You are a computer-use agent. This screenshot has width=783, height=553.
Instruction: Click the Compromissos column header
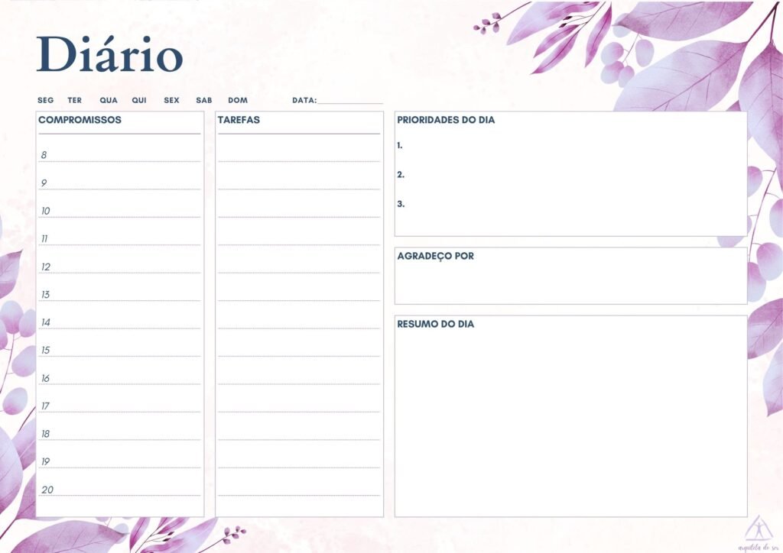80,120
